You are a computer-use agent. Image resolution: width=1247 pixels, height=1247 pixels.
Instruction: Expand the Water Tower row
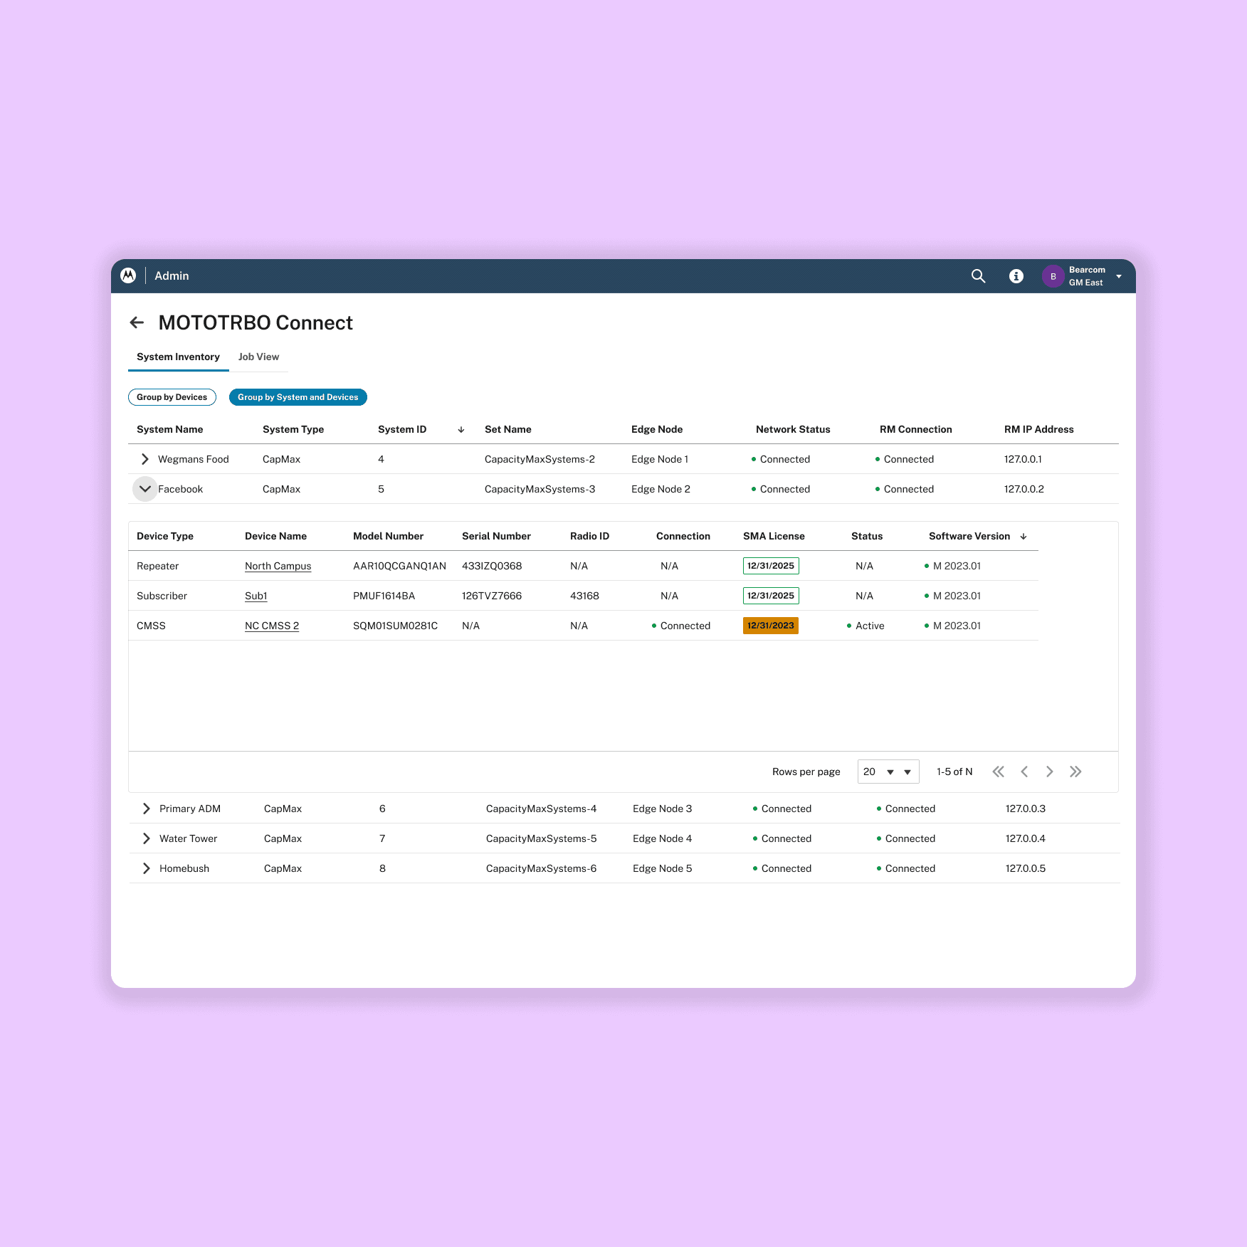(x=147, y=838)
